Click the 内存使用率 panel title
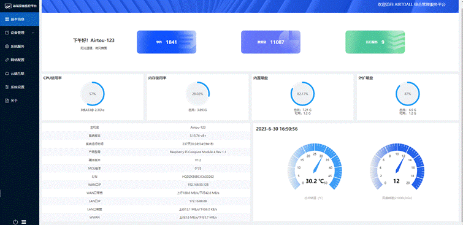The width and height of the screenshot is (463, 225). [x=158, y=78]
